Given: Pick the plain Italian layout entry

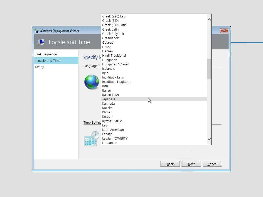Looking at the screenshot, I should (x=154, y=90).
